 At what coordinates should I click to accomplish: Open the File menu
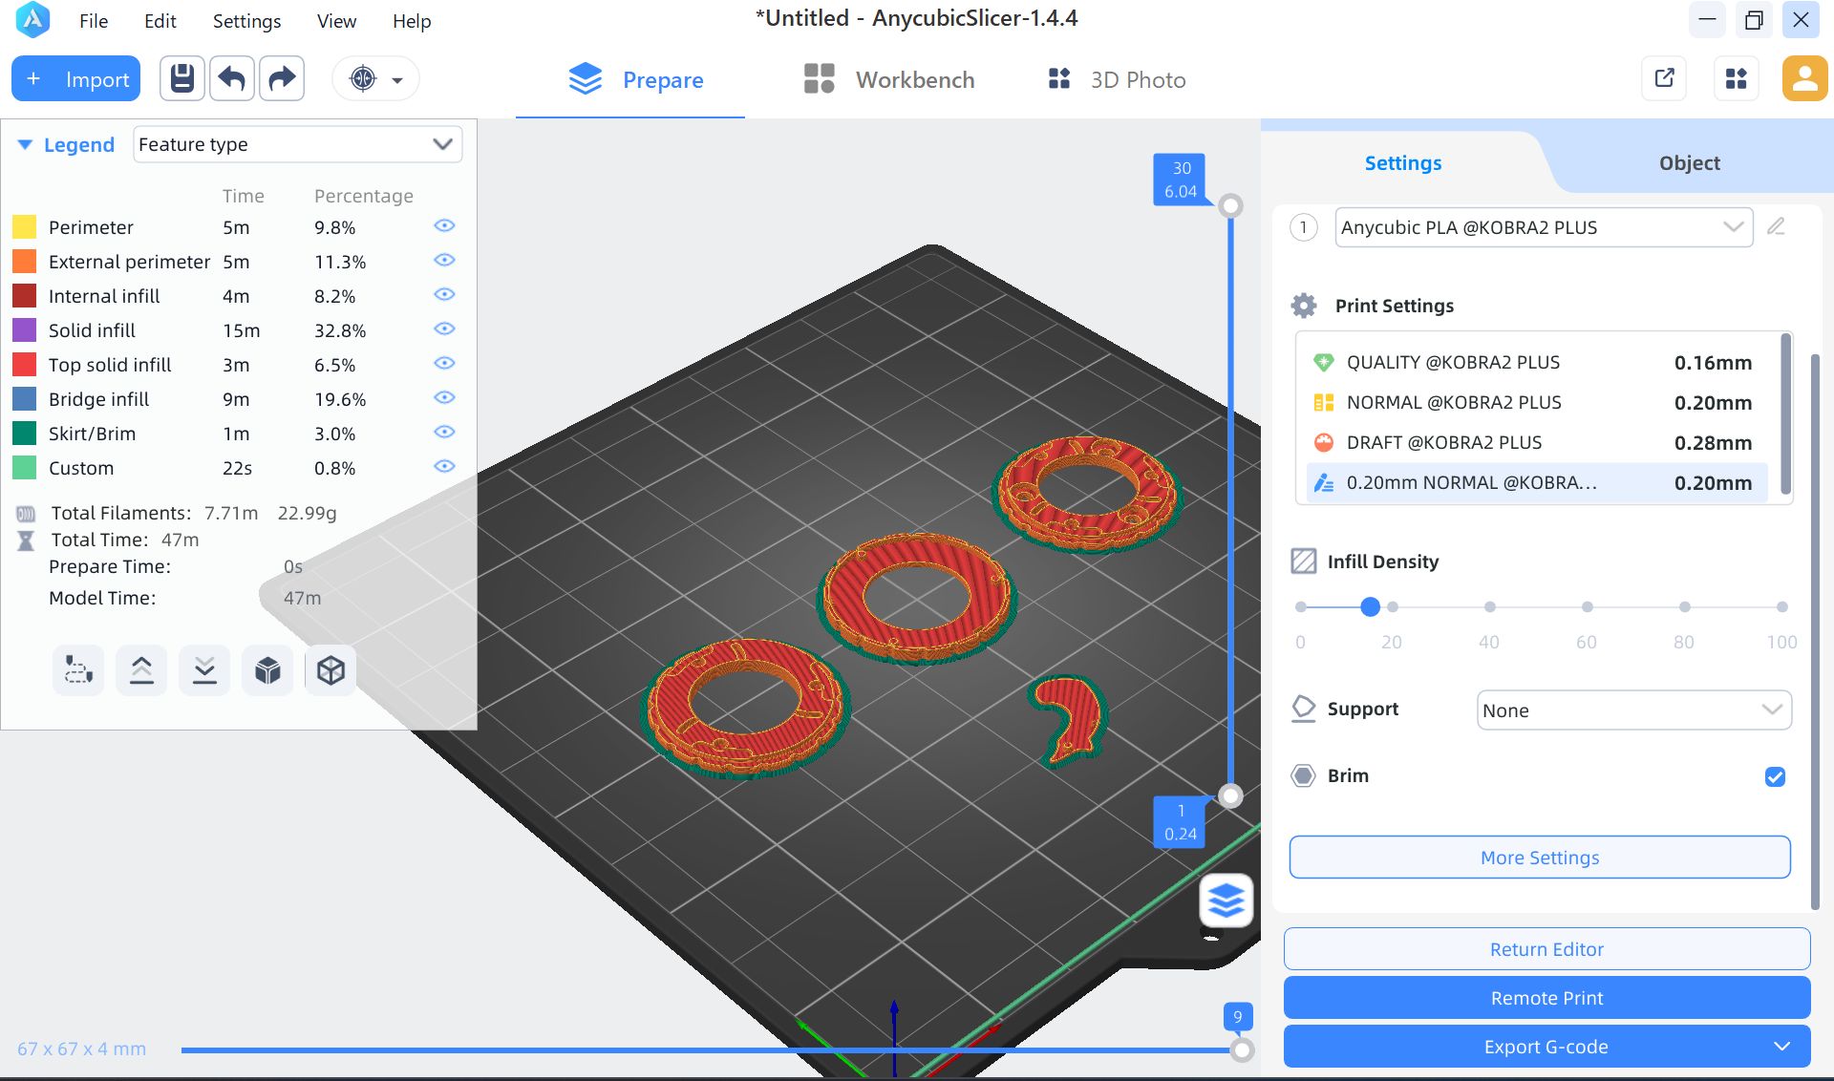click(94, 21)
